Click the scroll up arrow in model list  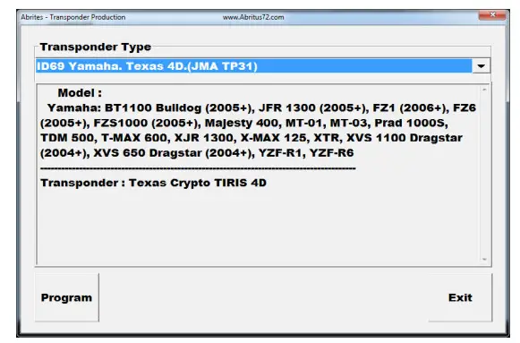tap(484, 90)
